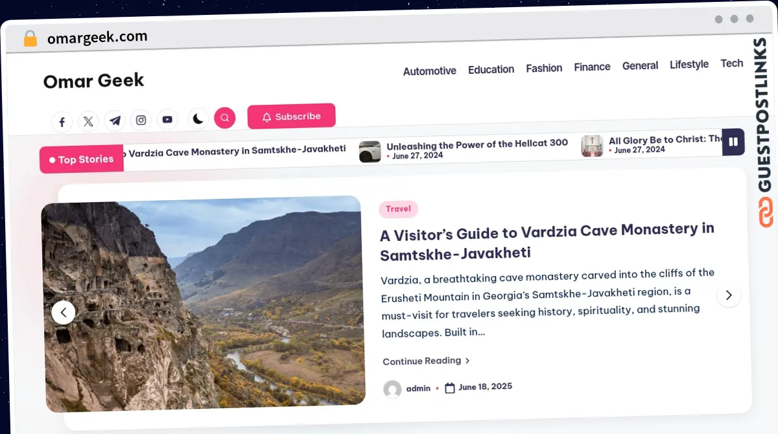Open the Instagram social icon
This screenshot has height=434, width=778.
pyautogui.click(x=141, y=120)
